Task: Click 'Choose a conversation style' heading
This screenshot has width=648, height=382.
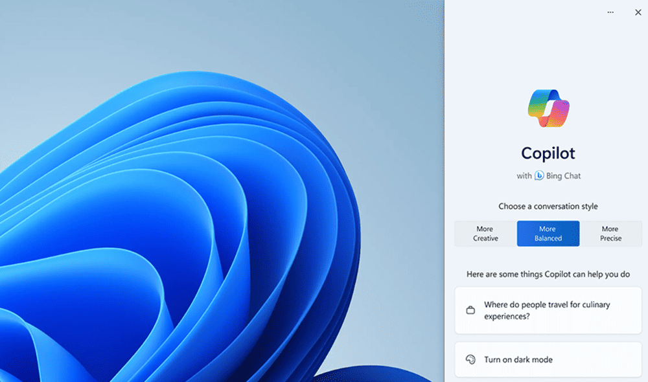Action: point(548,206)
